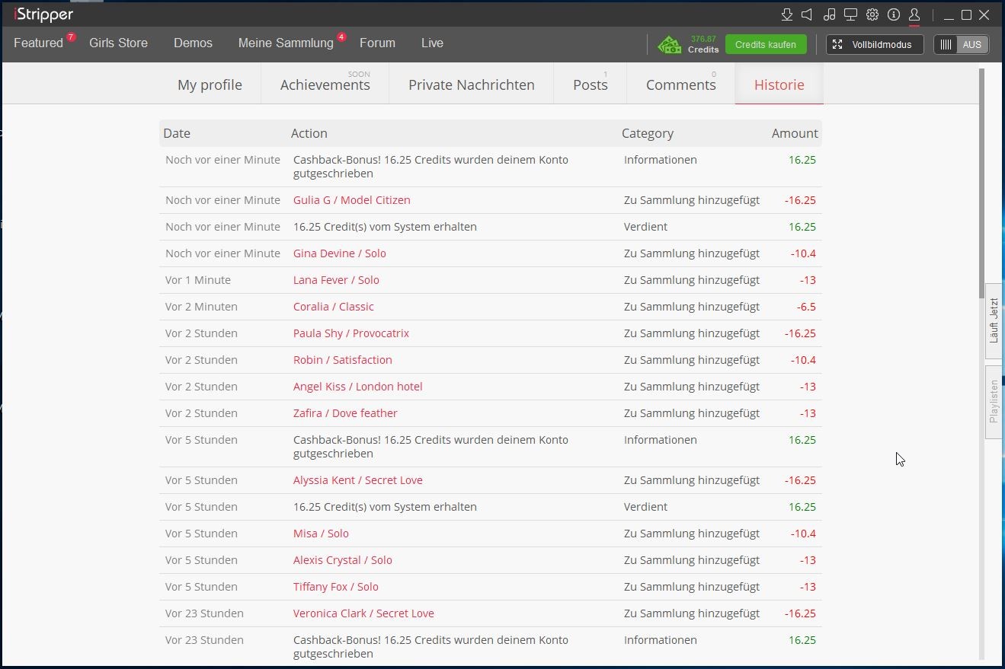Open Tiffany Fox / Solo link
The image size is (1005, 669).
tap(336, 587)
